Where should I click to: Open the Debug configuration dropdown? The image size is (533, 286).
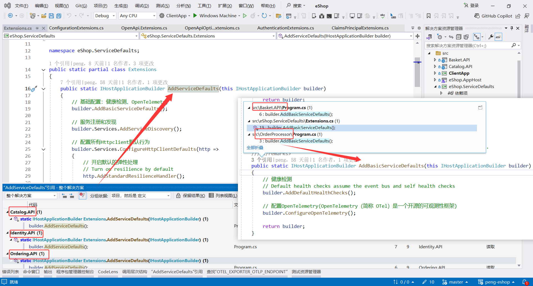(105, 16)
